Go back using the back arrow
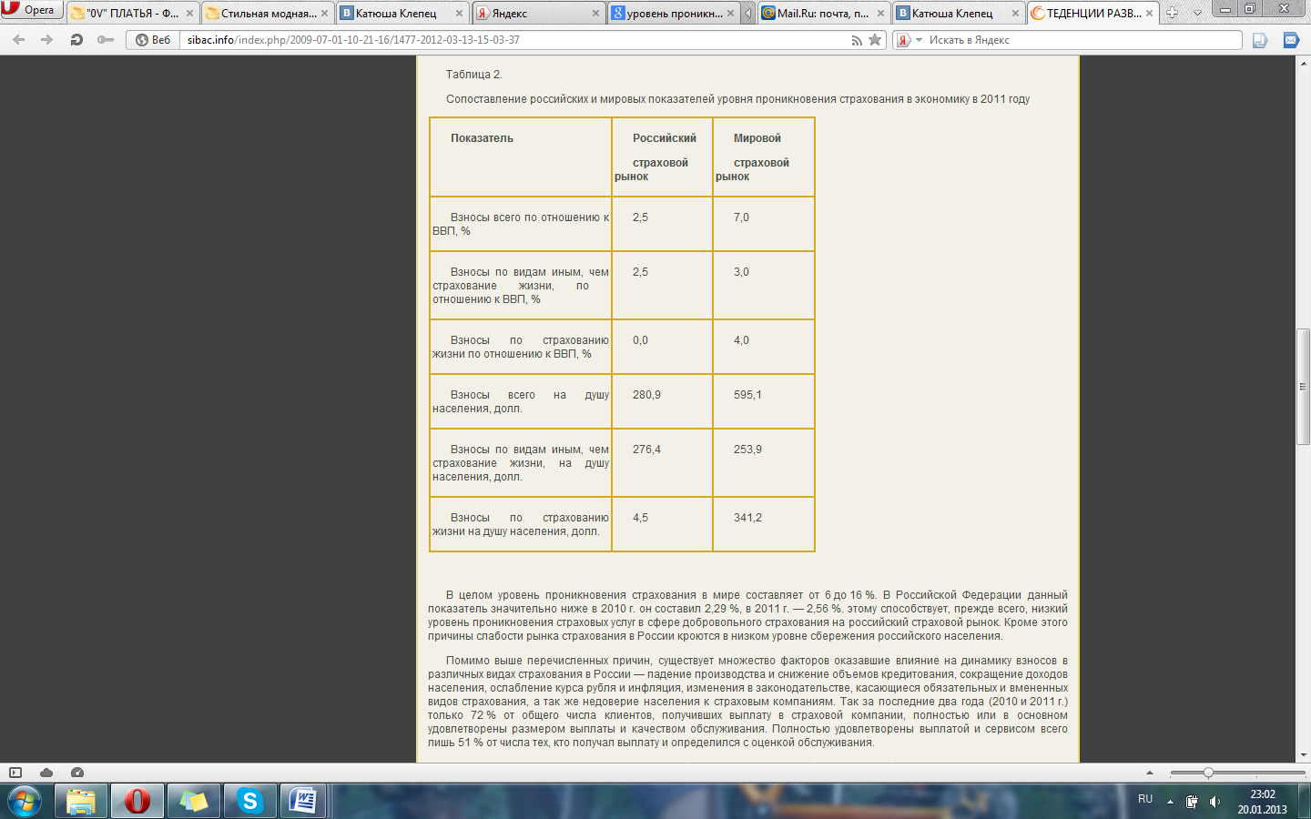 (x=18, y=40)
